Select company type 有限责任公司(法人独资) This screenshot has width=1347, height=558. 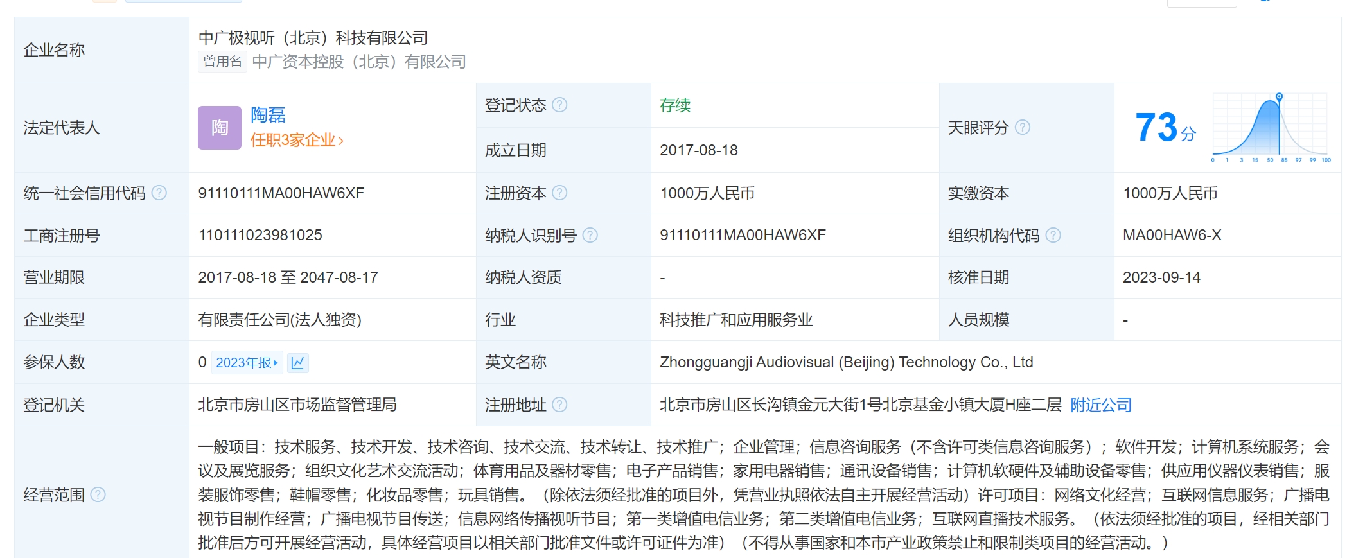280,320
